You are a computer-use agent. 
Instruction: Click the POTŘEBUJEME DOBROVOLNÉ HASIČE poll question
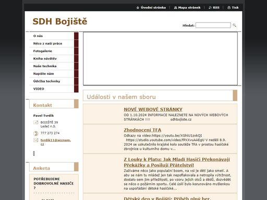coord(54,183)
